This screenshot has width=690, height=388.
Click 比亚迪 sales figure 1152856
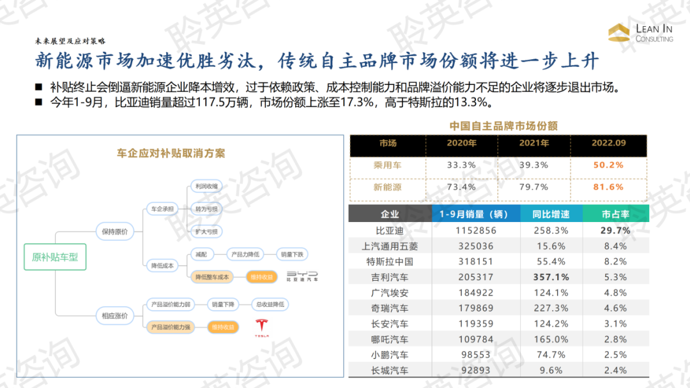476,230
